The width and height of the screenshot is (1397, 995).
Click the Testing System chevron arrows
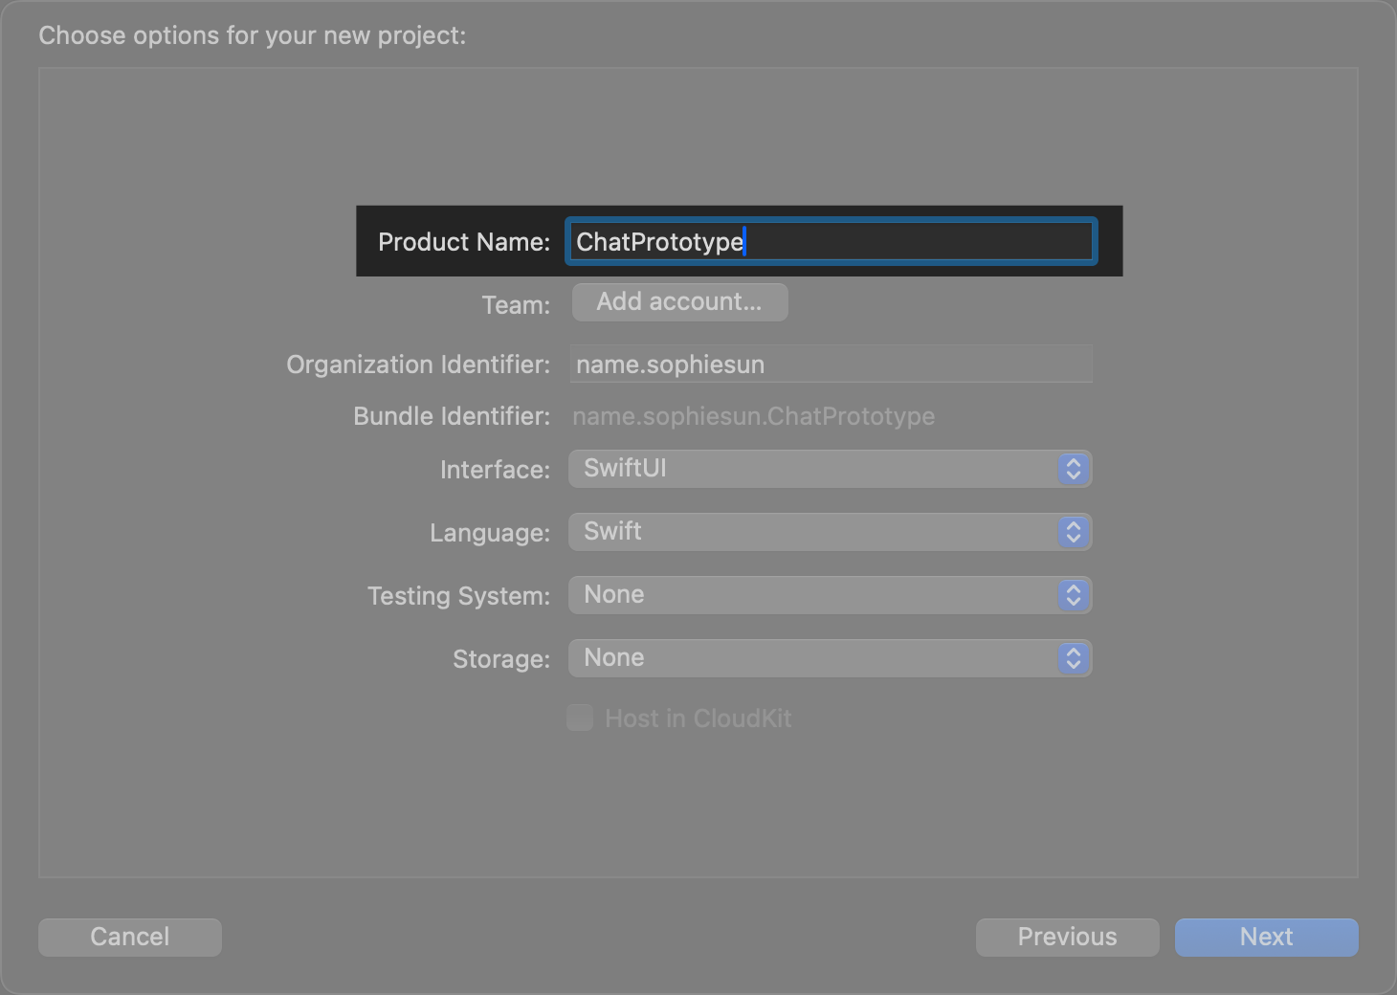coord(1073,595)
